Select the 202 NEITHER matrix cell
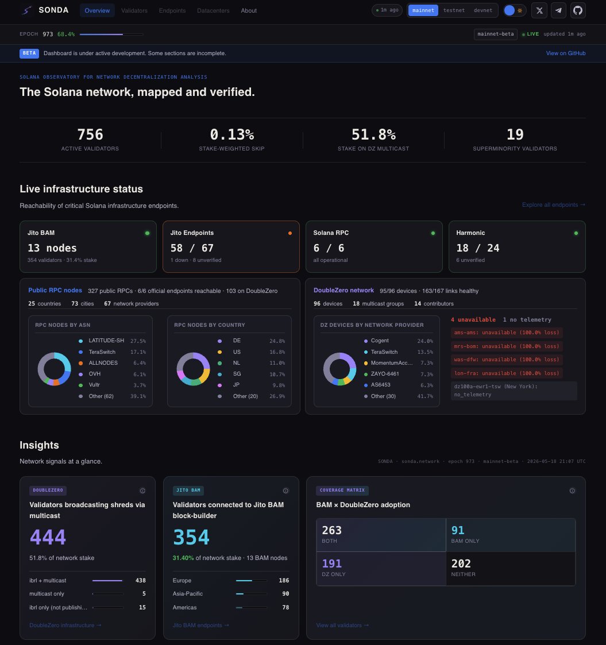606x645 pixels. (x=511, y=569)
